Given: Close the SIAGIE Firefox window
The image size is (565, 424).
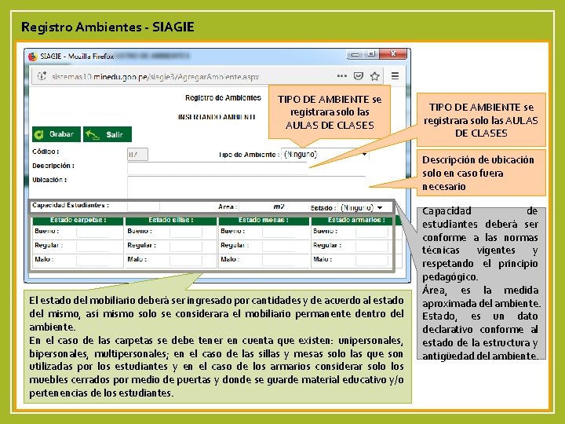Looking at the screenshot, I should (393, 54).
